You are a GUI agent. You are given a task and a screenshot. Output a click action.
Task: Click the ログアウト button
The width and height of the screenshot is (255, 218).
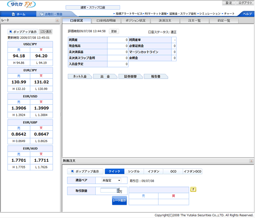tap(245, 3)
